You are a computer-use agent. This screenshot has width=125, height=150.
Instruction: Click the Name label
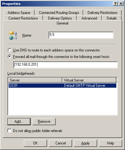(x=27, y=35)
